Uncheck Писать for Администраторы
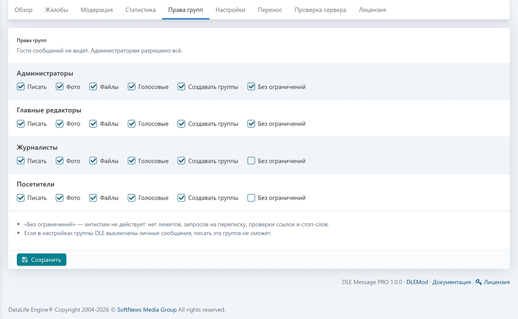The image size is (518, 319). 21,86
